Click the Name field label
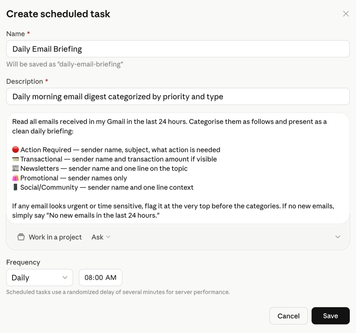Viewport: 356px width, 333px height. (16, 34)
